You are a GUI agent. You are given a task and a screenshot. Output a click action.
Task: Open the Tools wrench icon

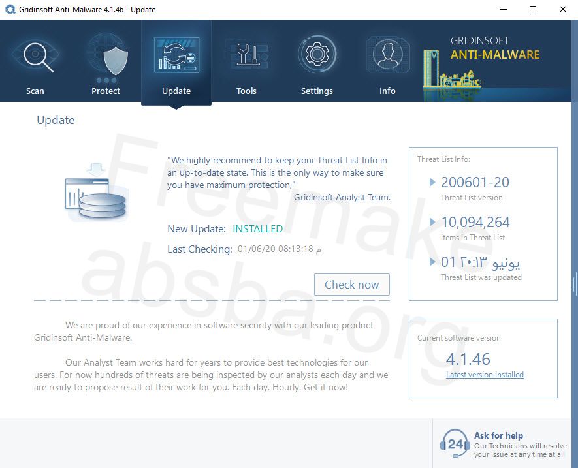(x=247, y=55)
